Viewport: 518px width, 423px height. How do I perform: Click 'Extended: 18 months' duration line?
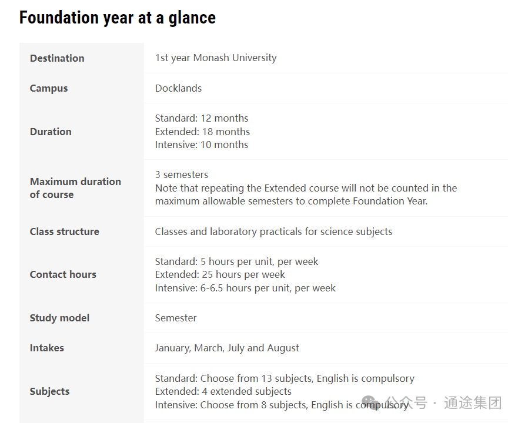coord(202,132)
